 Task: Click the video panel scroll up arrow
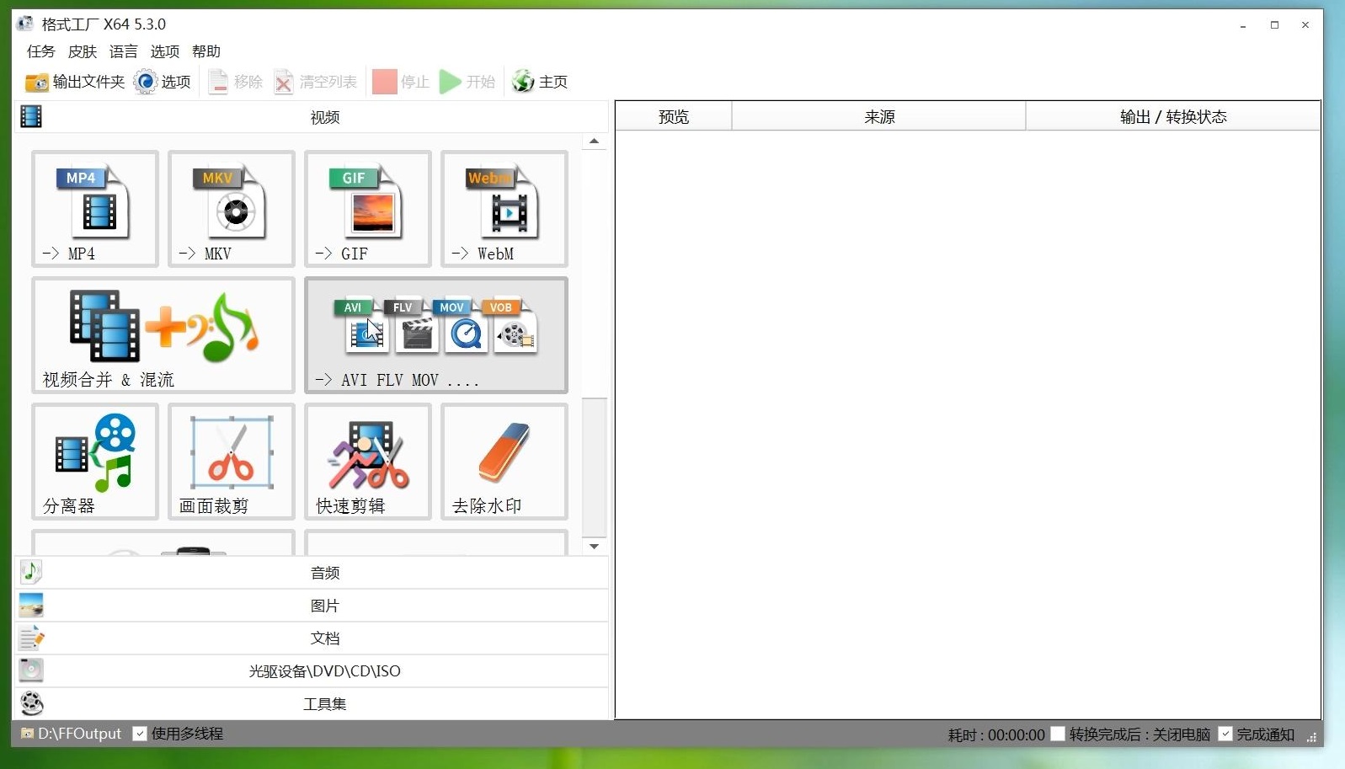pos(595,142)
